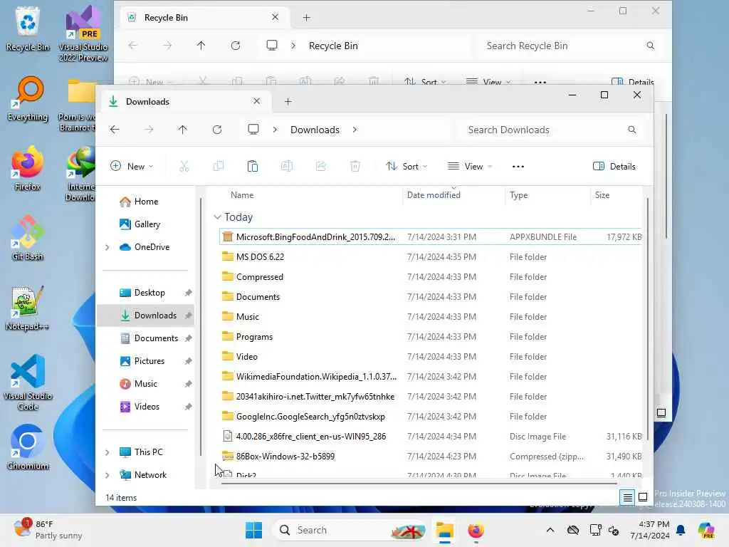Open the Sort dropdown in Downloads toolbar
This screenshot has height=547, width=729.
coord(407,166)
